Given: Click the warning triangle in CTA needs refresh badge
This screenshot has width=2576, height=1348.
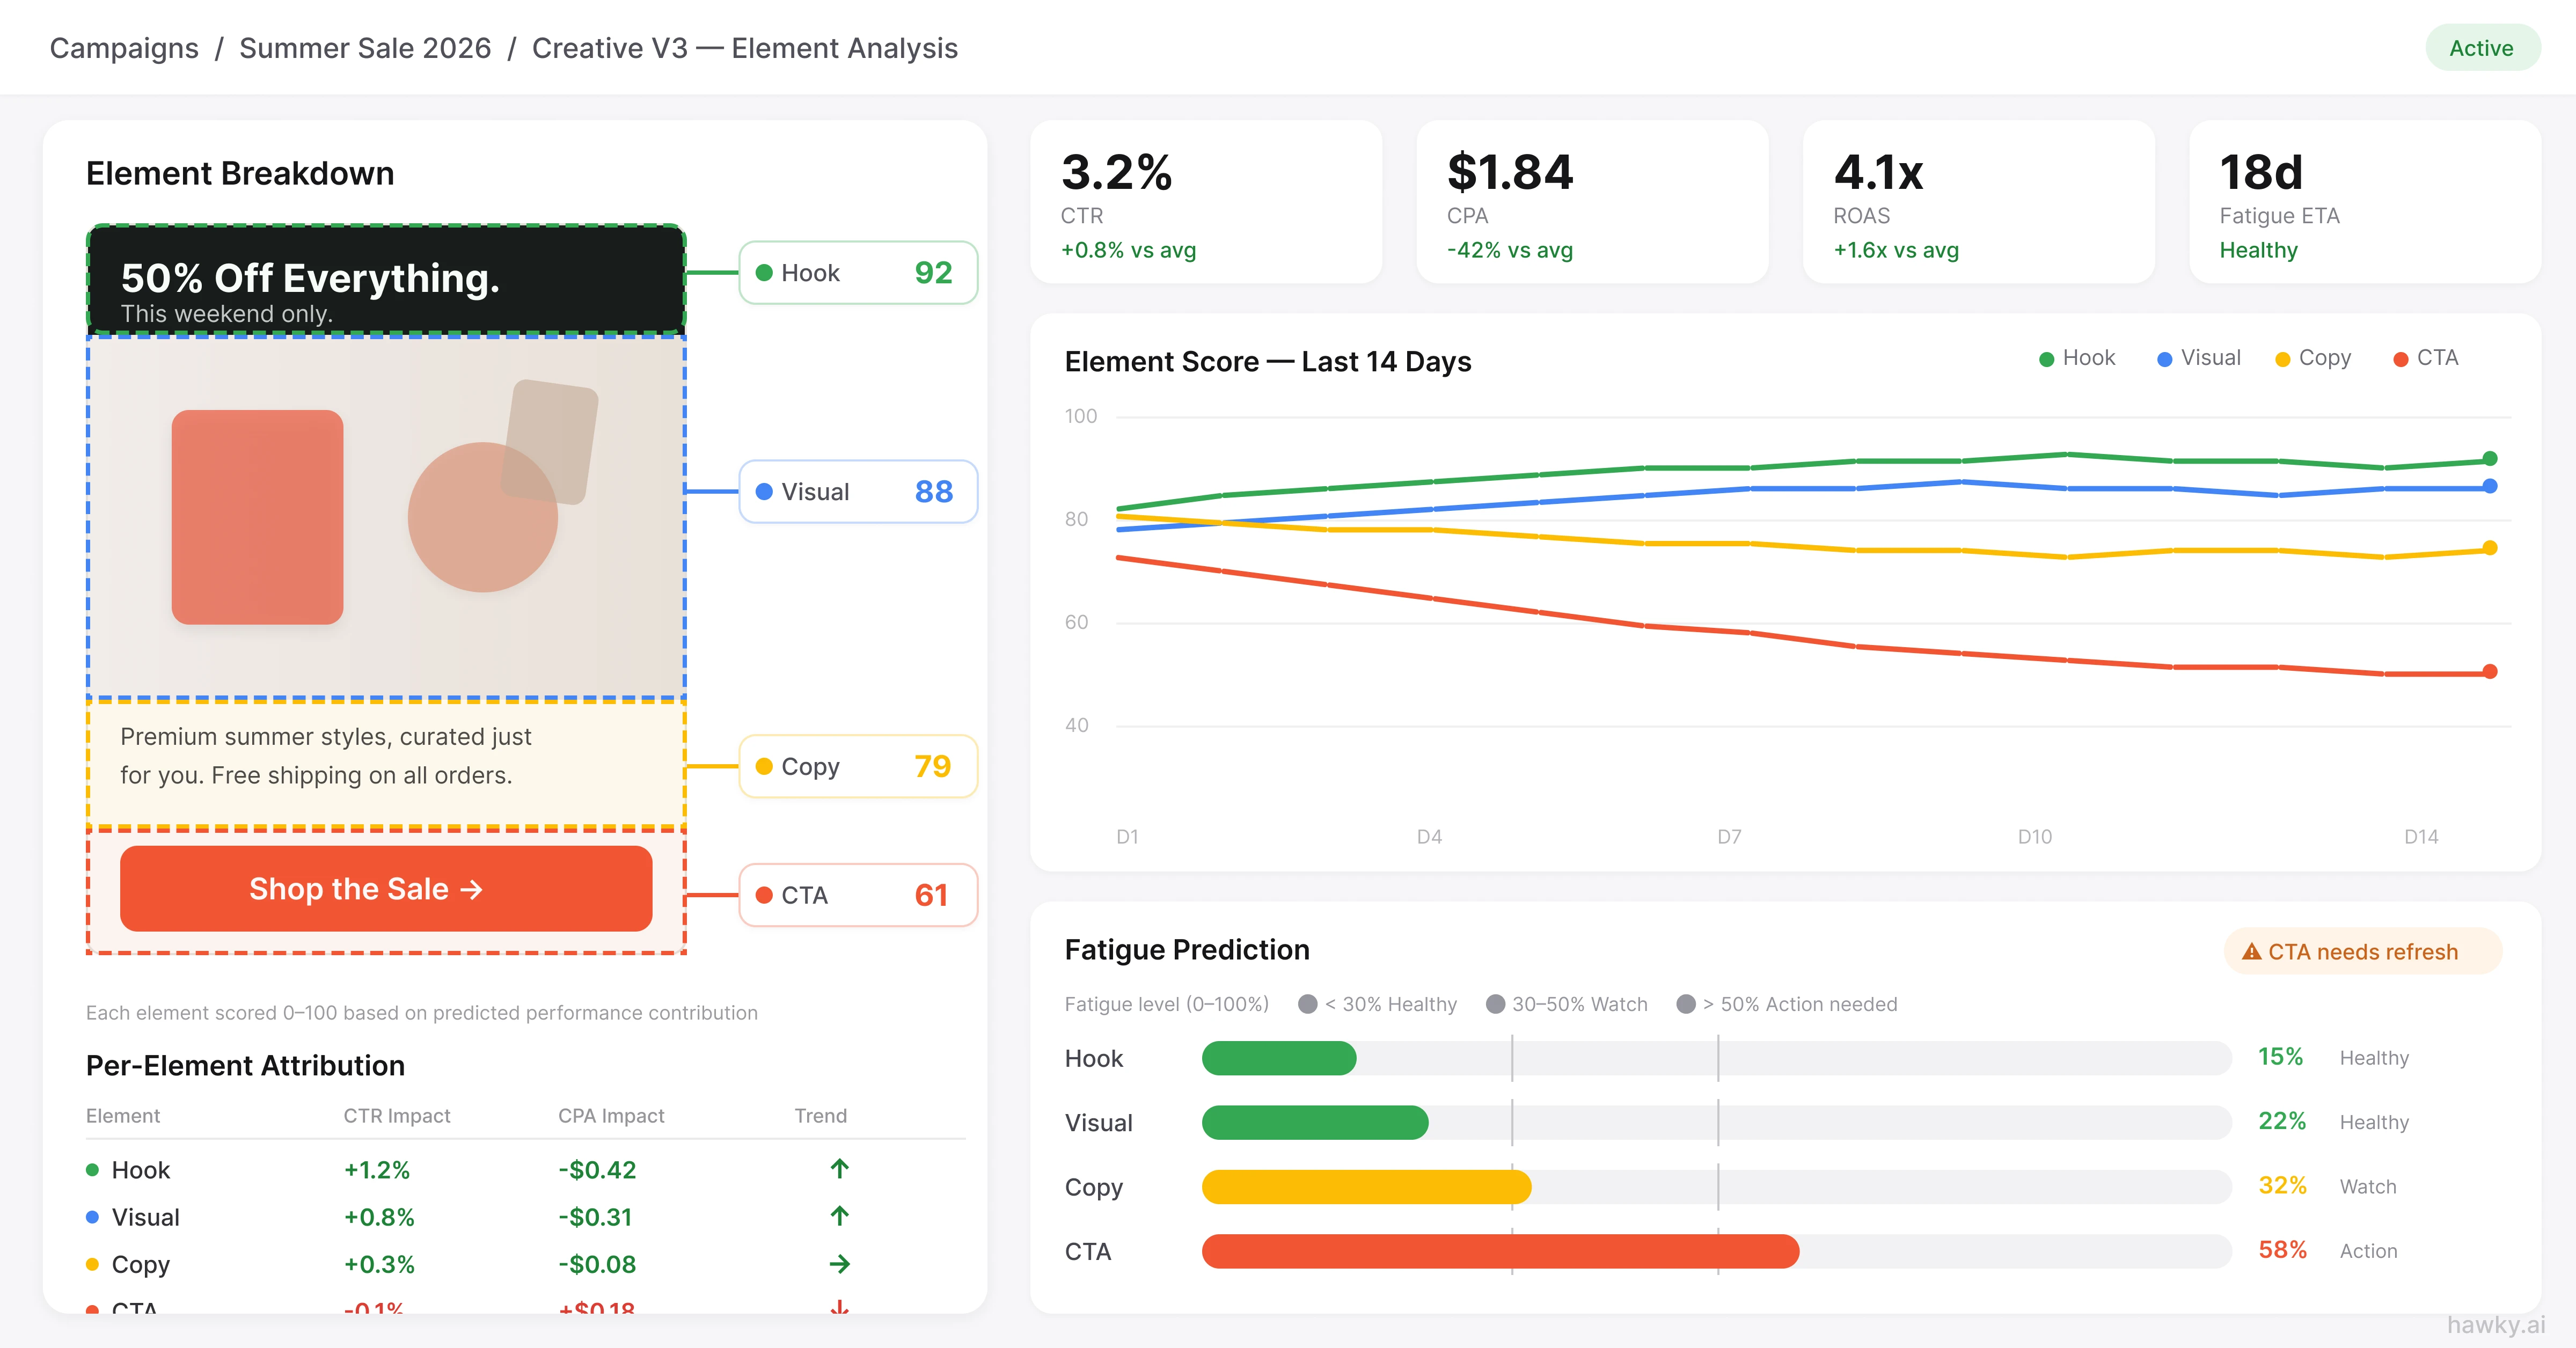Looking at the screenshot, I should tap(2251, 951).
